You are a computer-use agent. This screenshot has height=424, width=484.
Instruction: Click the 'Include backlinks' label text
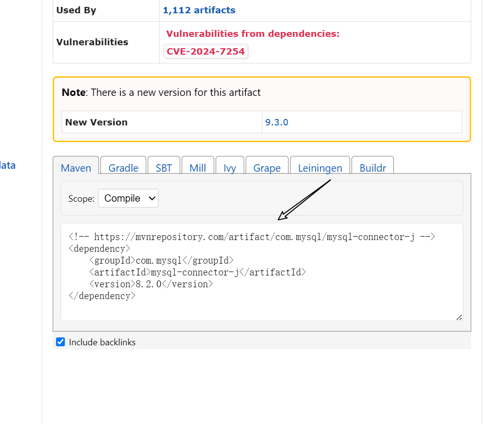click(102, 342)
